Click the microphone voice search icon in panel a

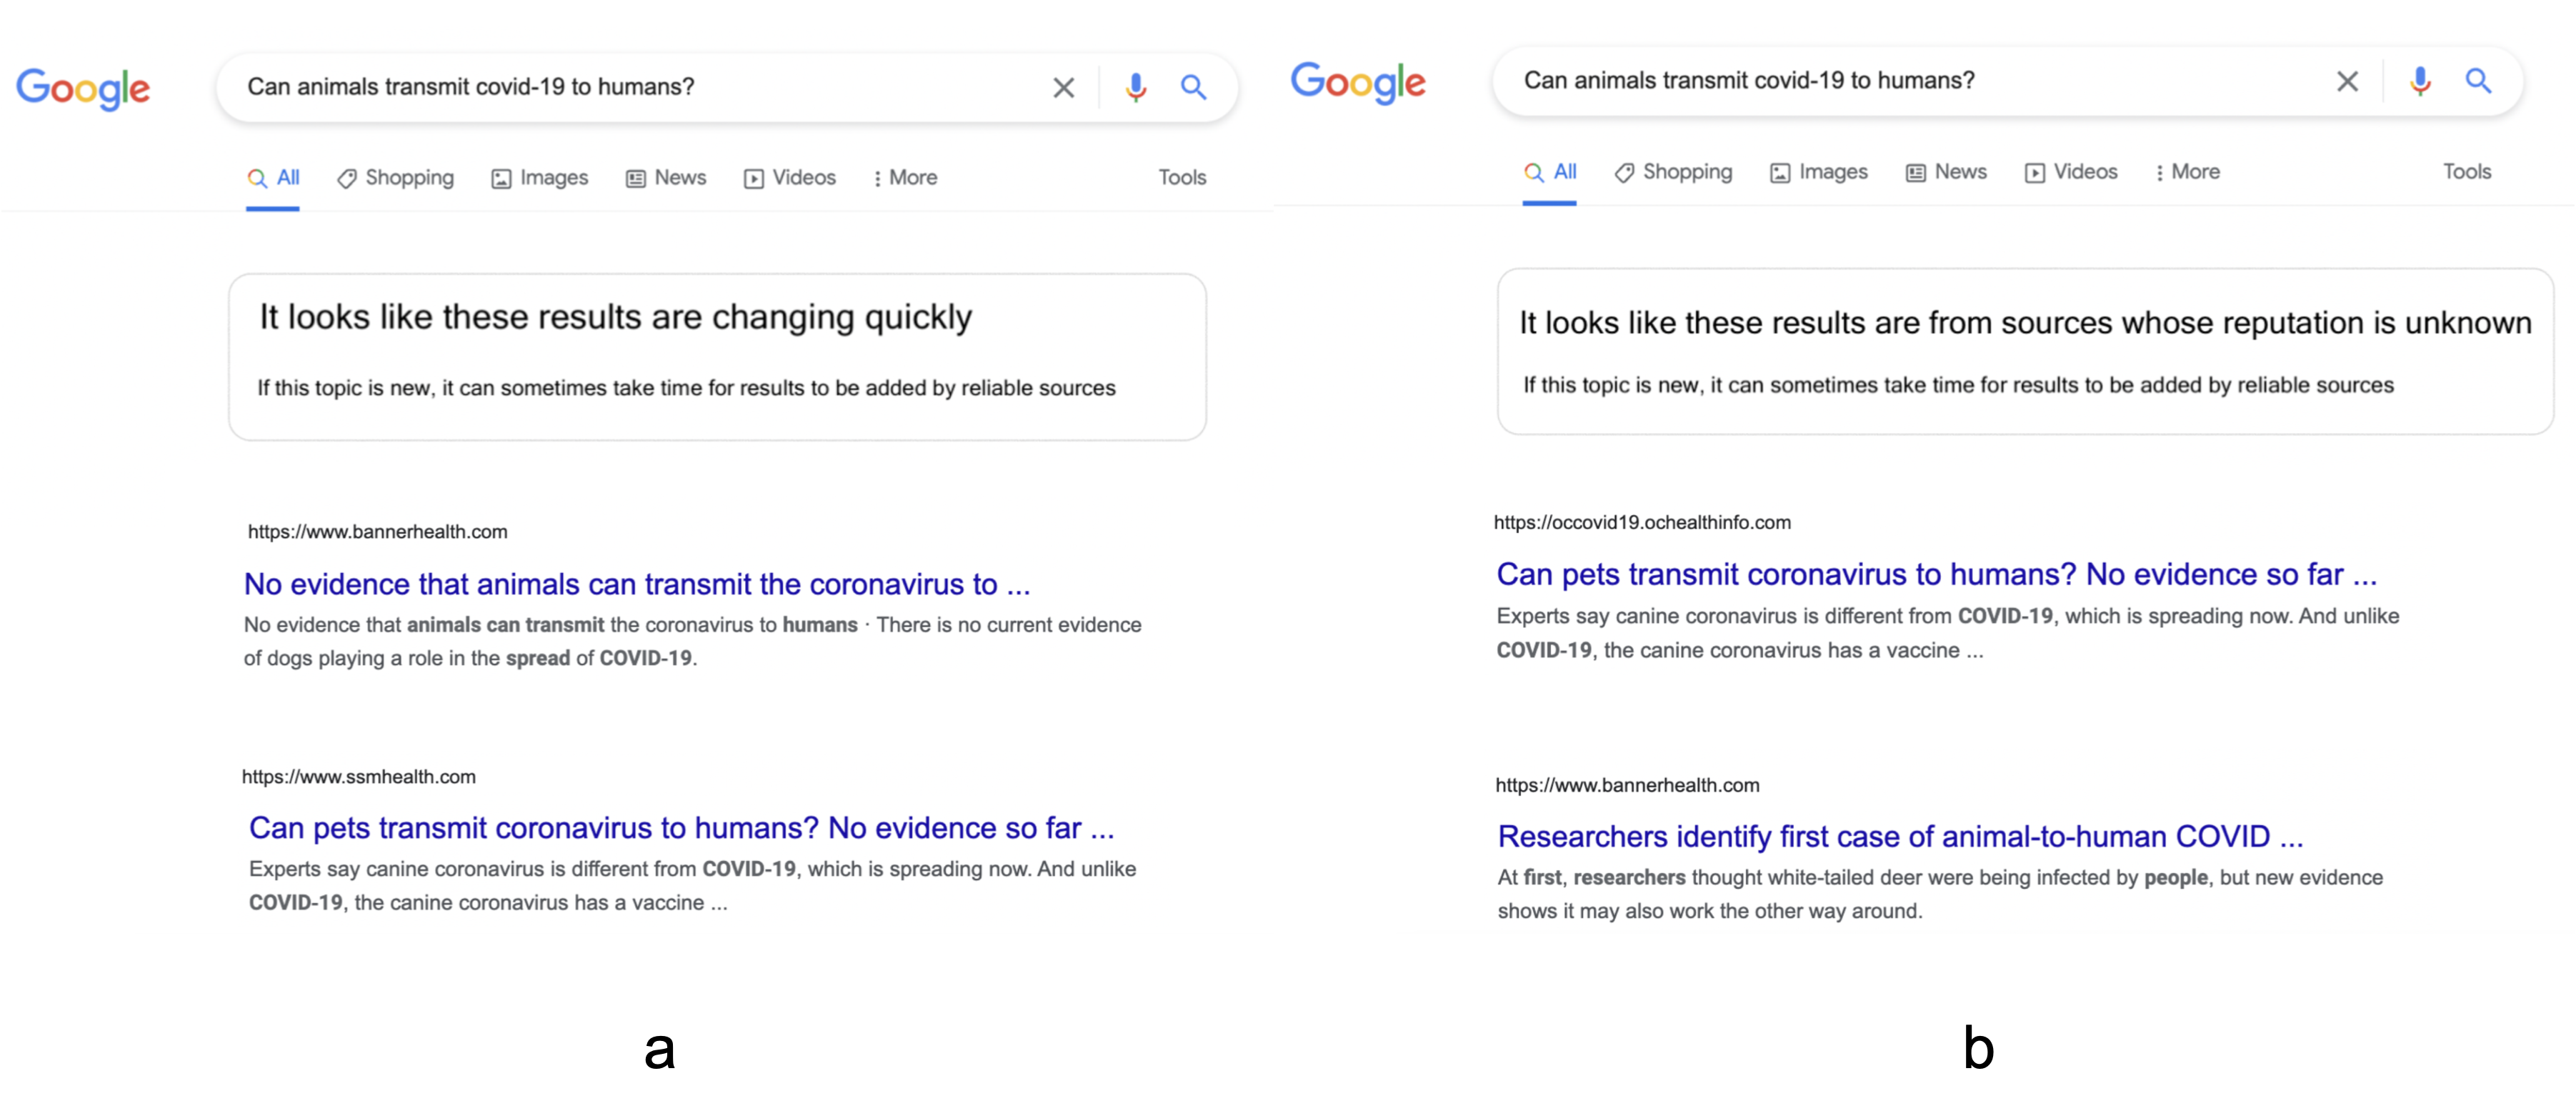pos(1135,87)
